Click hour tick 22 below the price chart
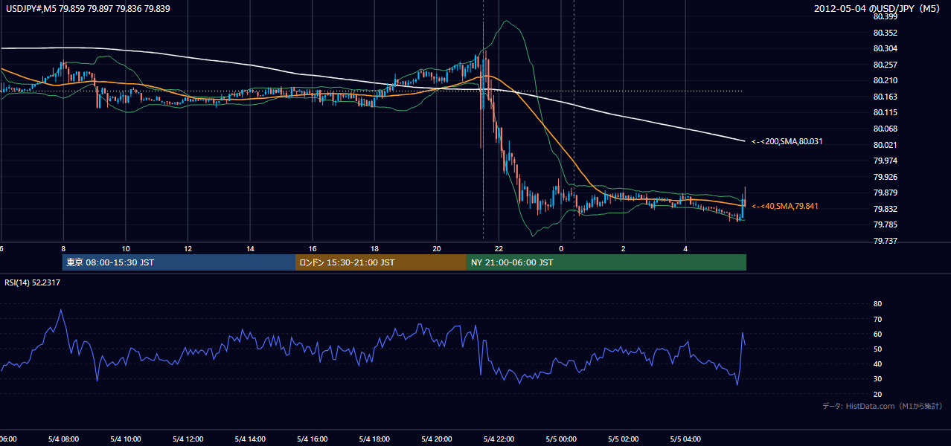The height and width of the screenshot is (446, 951). [499, 248]
